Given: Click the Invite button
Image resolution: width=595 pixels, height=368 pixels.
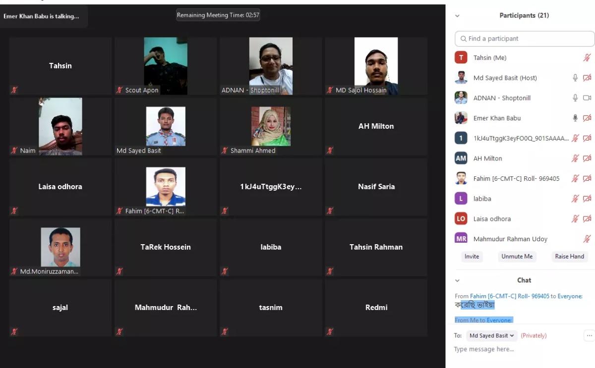Looking at the screenshot, I should (472, 257).
